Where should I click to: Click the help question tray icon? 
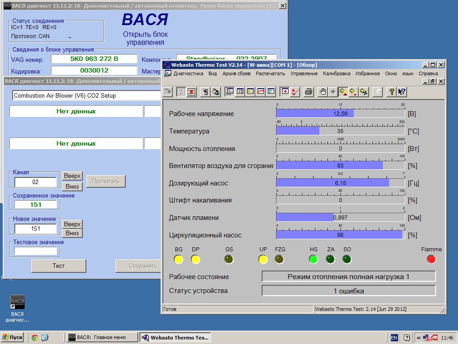click(407, 338)
